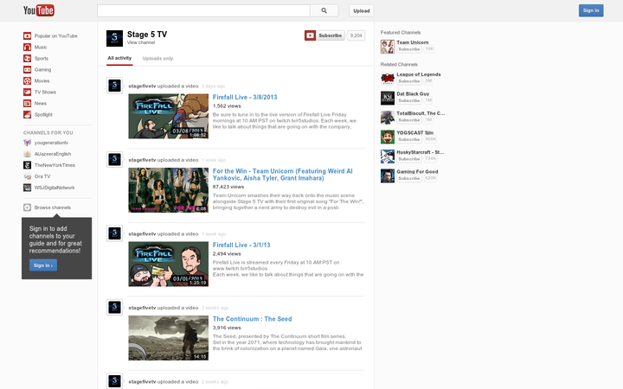Open the News category icon
Screen dimensions: 623x389
coord(27,103)
